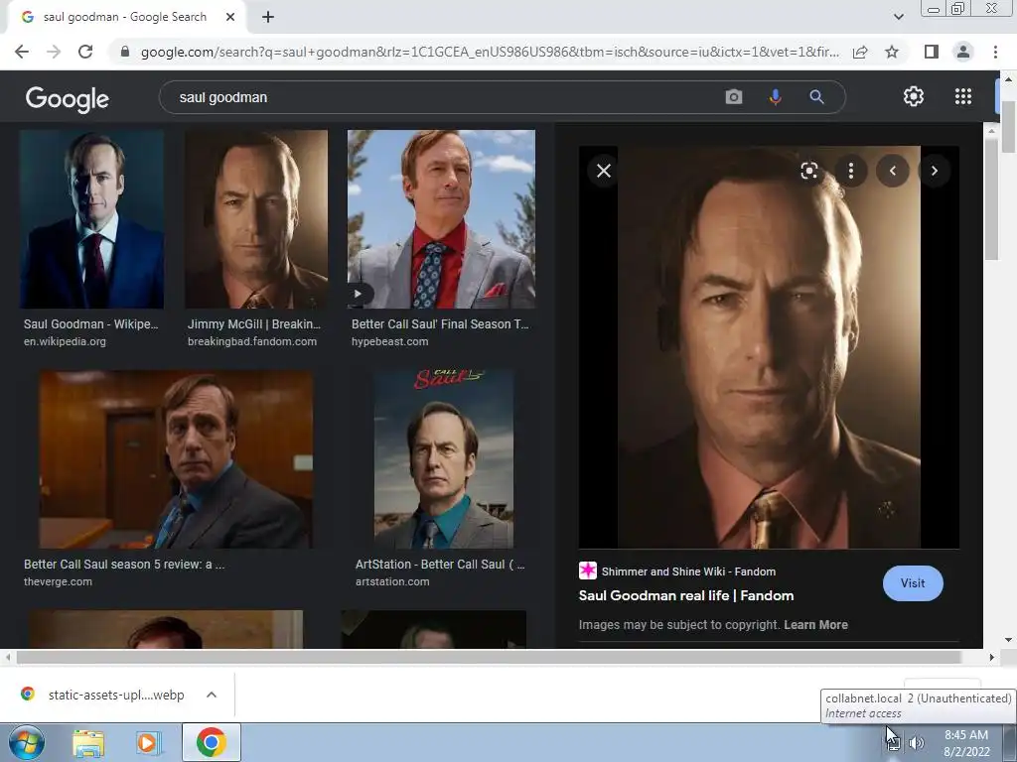Open Google quick settings gear
This screenshot has width=1017, height=762.
point(914,96)
